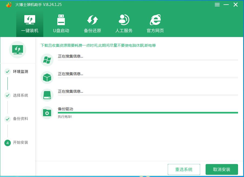Click the flame app logo in the title bar
Image resolution: width=244 pixels, height=177 pixels.
pyautogui.click(x=9, y=5)
